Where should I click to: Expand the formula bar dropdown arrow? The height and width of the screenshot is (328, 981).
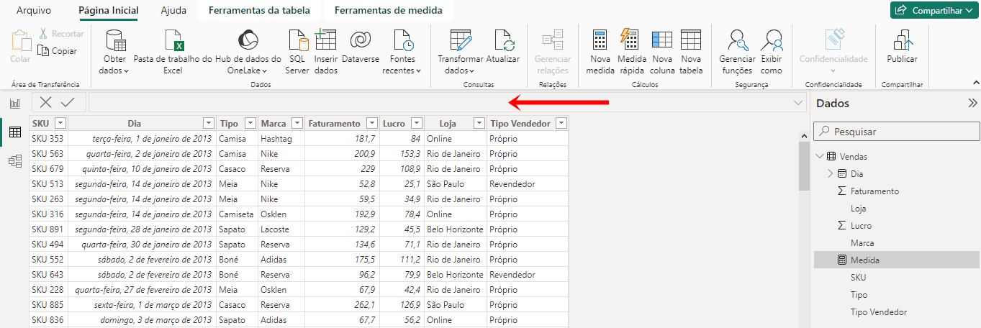(797, 103)
